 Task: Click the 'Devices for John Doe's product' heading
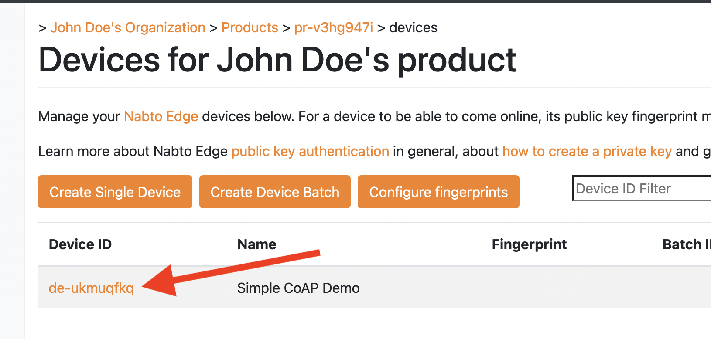click(x=277, y=60)
